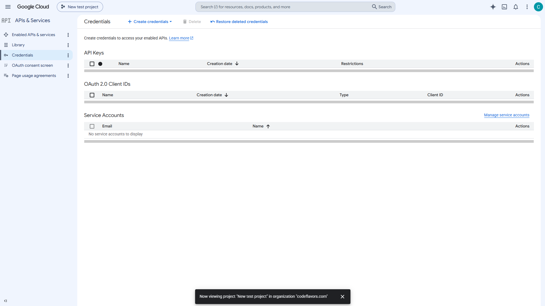Open Gemini AI assistant sparkle icon
The height and width of the screenshot is (306, 545).
point(493,7)
